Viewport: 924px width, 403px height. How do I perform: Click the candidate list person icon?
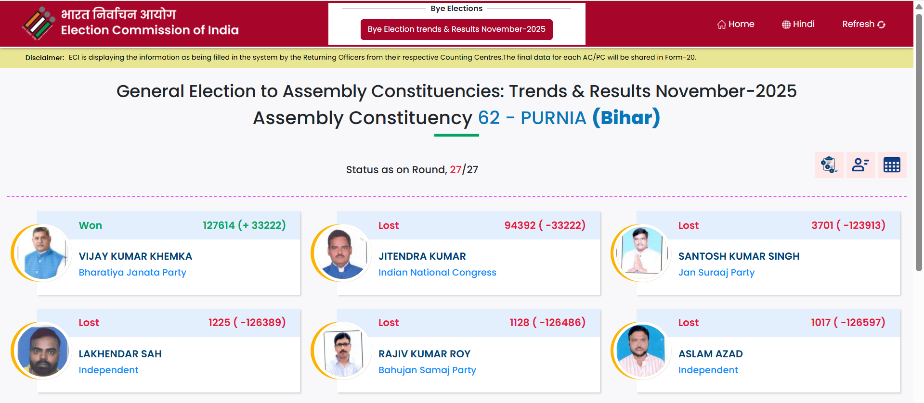pyautogui.click(x=860, y=165)
